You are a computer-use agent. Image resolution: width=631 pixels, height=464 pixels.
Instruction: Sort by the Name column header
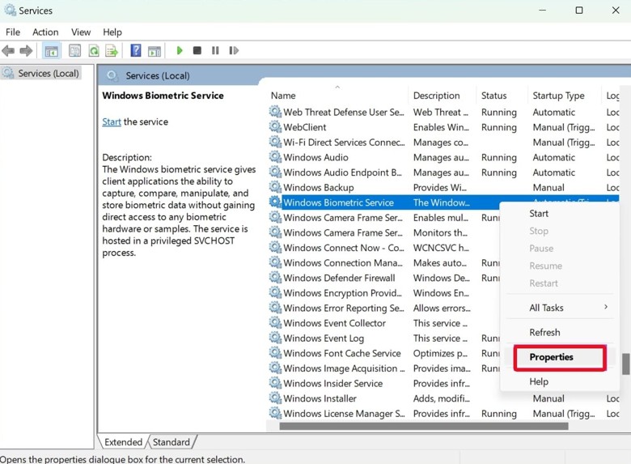click(x=283, y=96)
